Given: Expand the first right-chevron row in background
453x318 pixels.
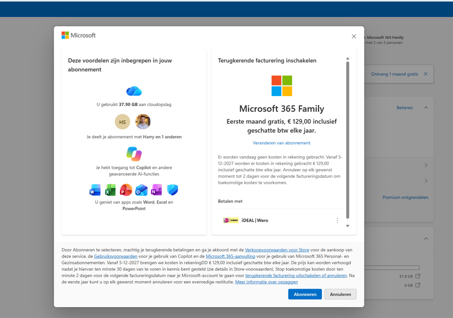Looking at the screenshot, I should pyautogui.click(x=426, y=165).
